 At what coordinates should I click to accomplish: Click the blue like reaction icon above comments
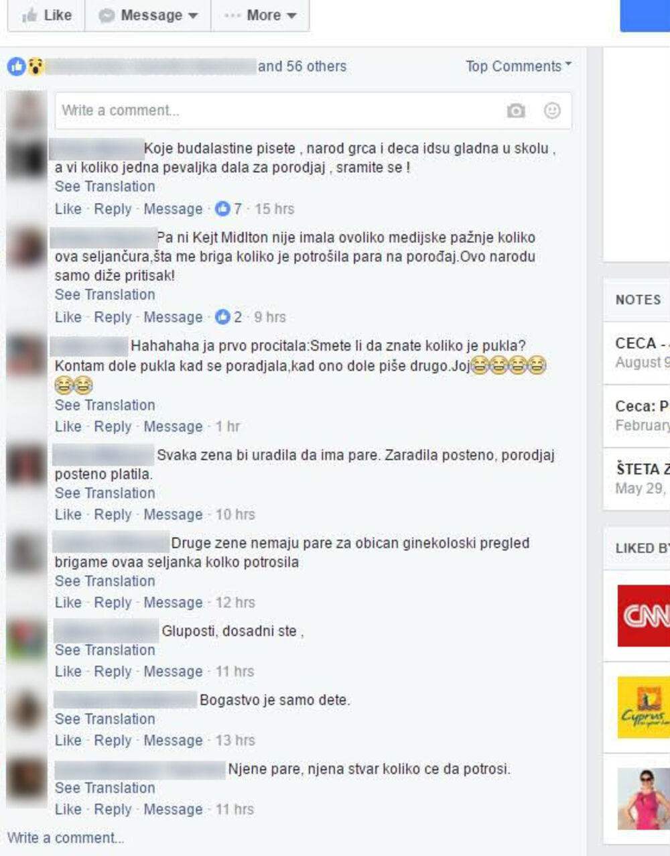pyautogui.click(x=17, y=66)
